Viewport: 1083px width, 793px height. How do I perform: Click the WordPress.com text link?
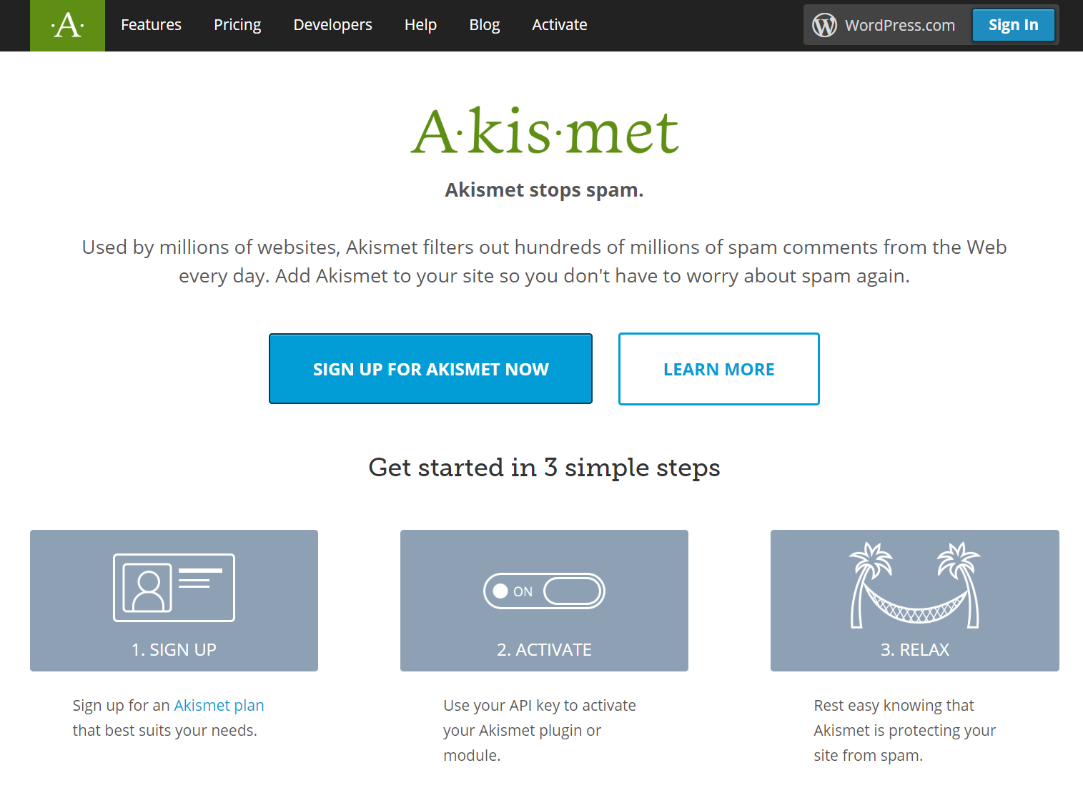coord(899,26)
